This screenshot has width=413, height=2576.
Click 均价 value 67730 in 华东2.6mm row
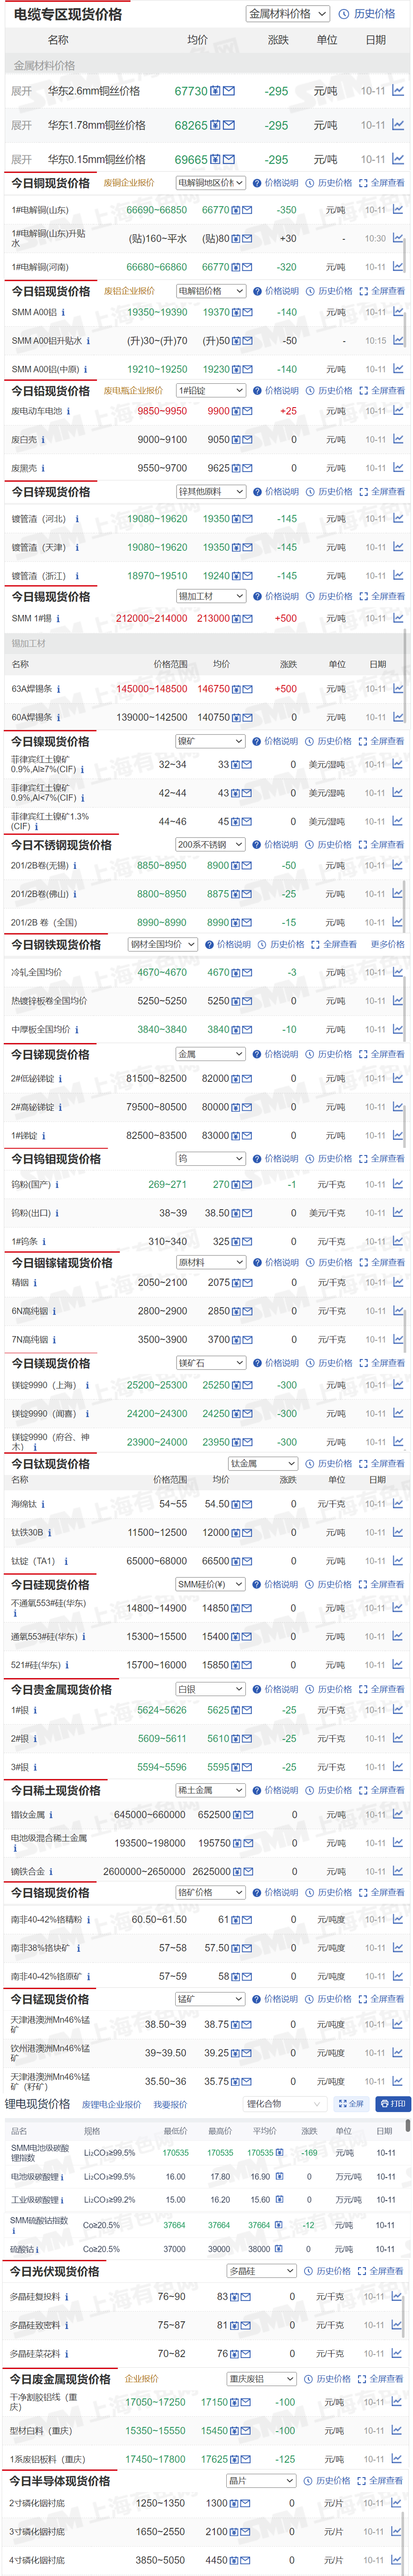191,91
